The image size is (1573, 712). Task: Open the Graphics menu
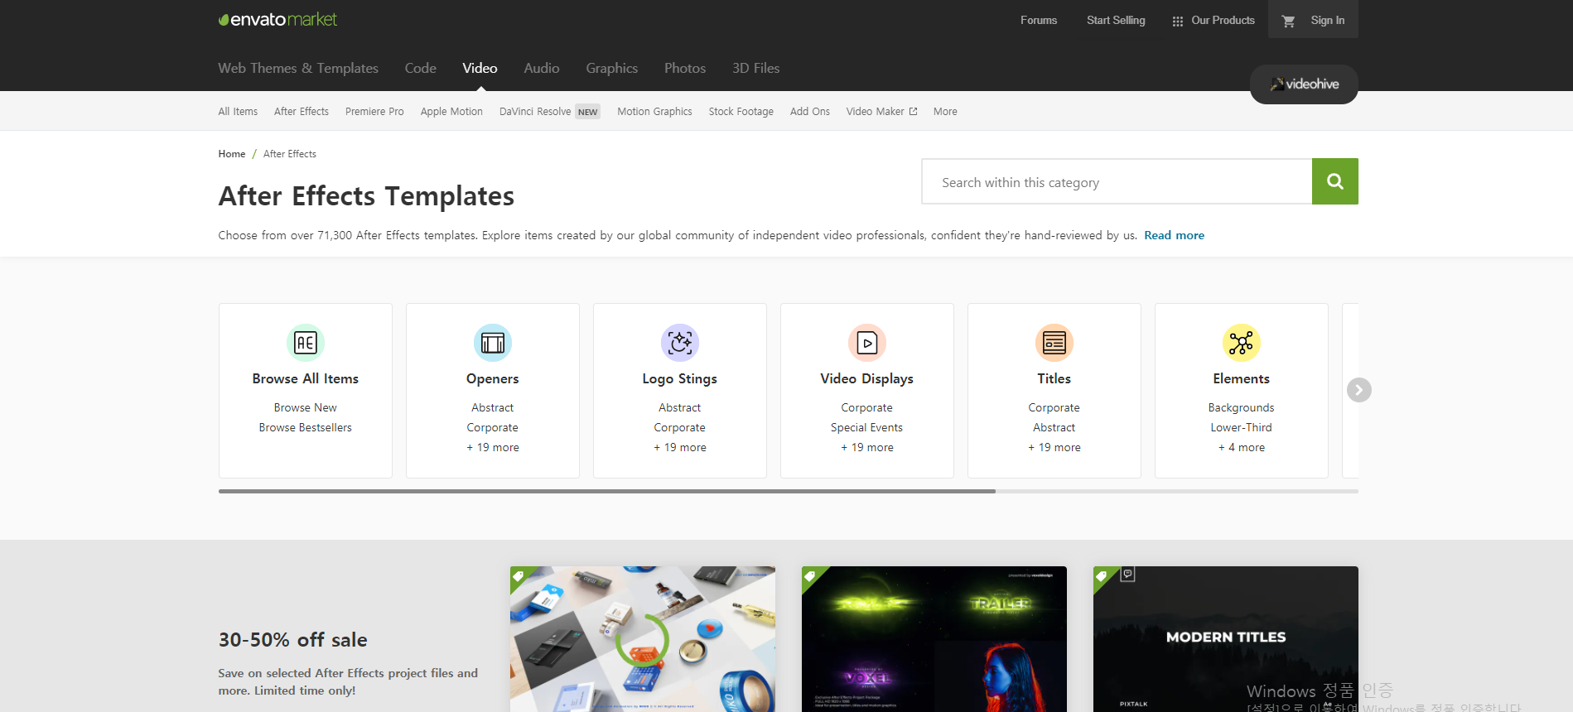(x=612, y=68)
